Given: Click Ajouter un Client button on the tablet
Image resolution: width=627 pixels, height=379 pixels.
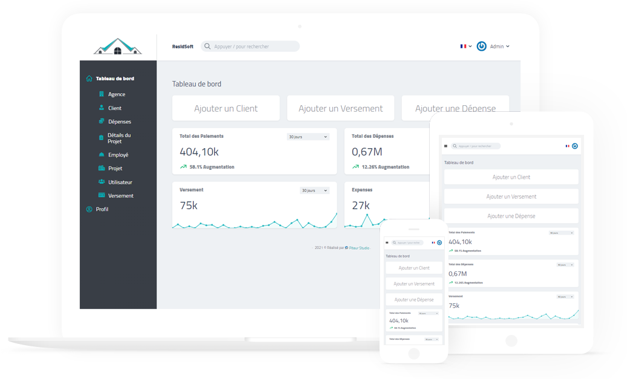Looking at the screenshot, I should click(511, 177).
